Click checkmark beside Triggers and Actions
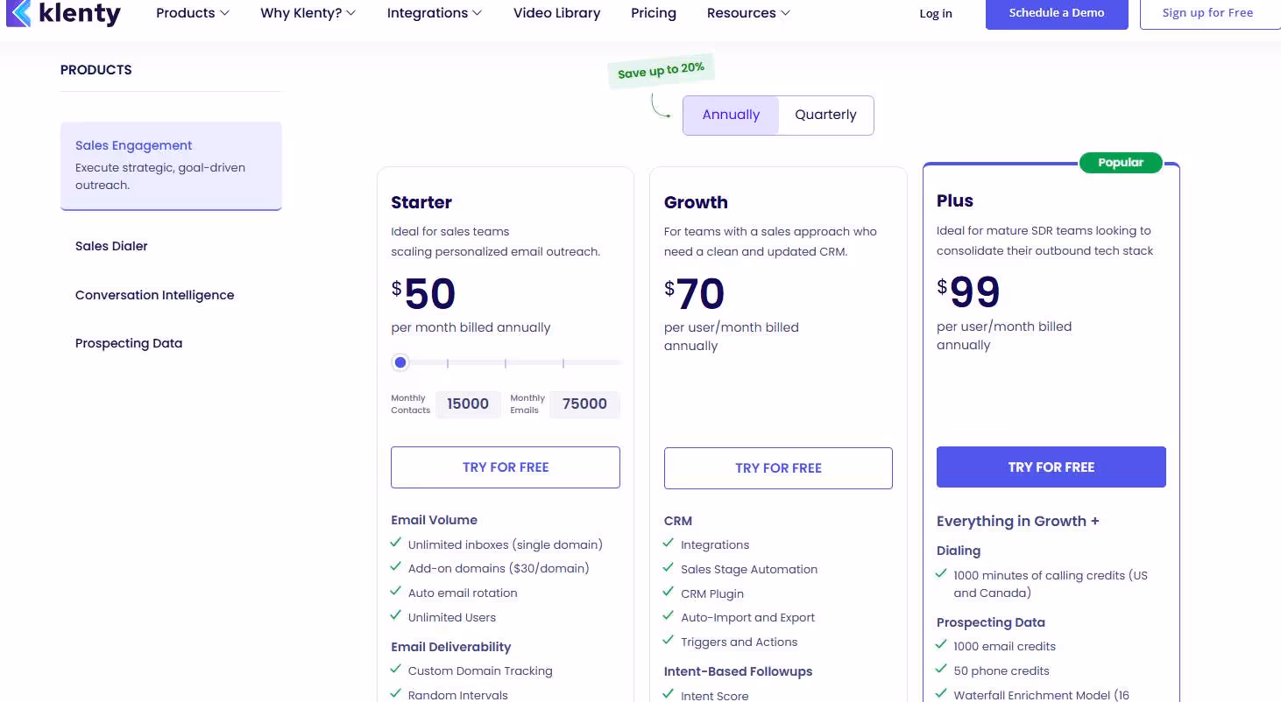1281x702 pixels. point(669,641)
